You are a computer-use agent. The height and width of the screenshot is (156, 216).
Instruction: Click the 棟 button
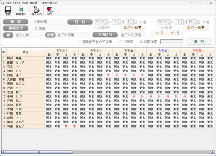tap(8, 35)
